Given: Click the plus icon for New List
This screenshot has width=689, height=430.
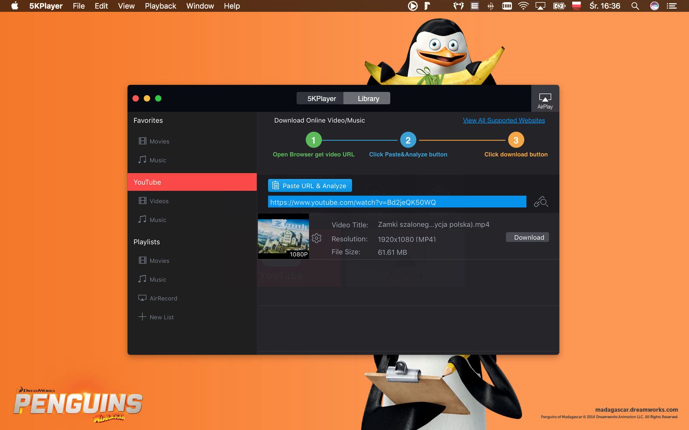Looking at the screenshot, I should tap(142, 316).
